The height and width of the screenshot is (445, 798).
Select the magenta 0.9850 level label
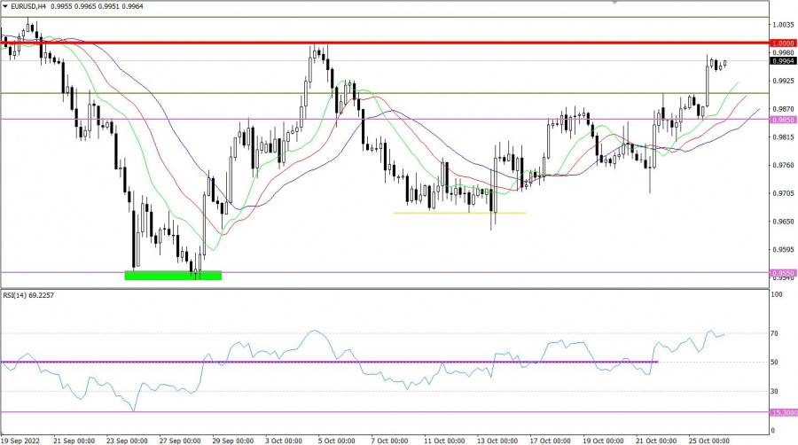pos(782,120)
